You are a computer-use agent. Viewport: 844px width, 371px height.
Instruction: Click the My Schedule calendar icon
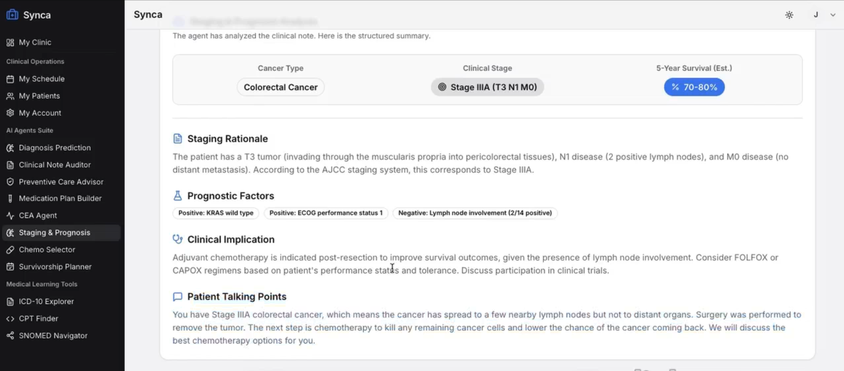tap(10, 79)
